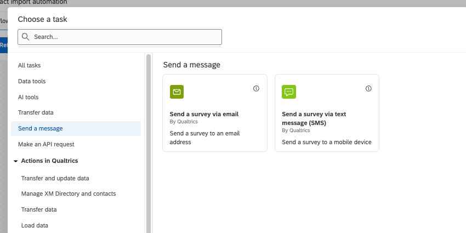Select the Send a message category
The height and width of the screenshot is (233, 466).
click(x=41, y=128)
